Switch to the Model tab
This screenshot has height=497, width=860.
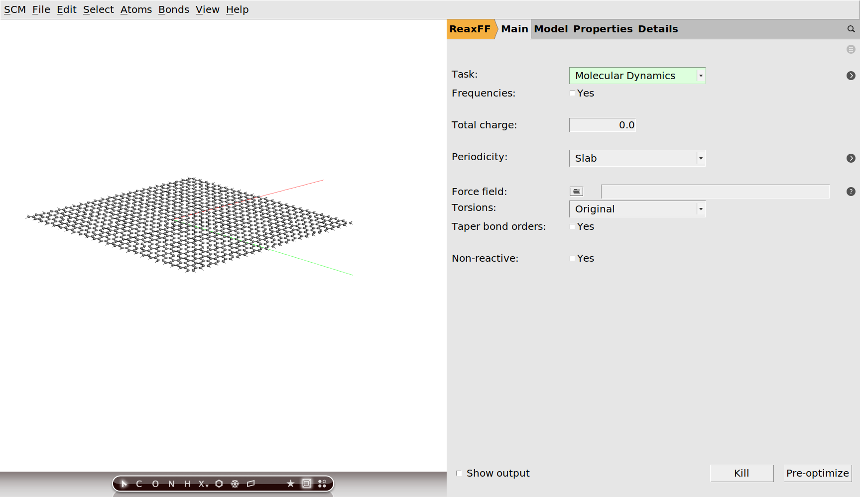click(x=551, y=29)
